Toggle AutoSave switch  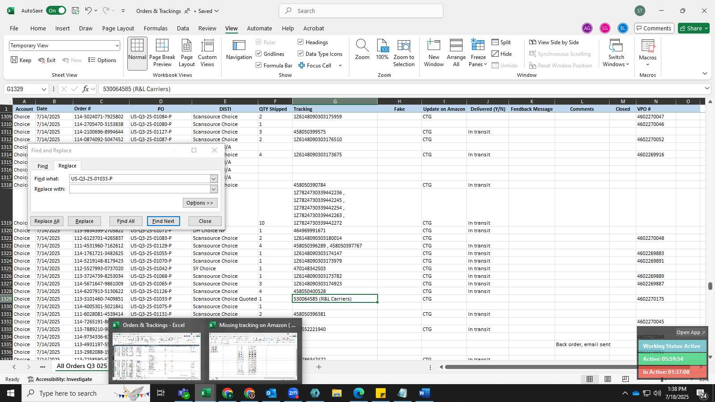[56, 11]
